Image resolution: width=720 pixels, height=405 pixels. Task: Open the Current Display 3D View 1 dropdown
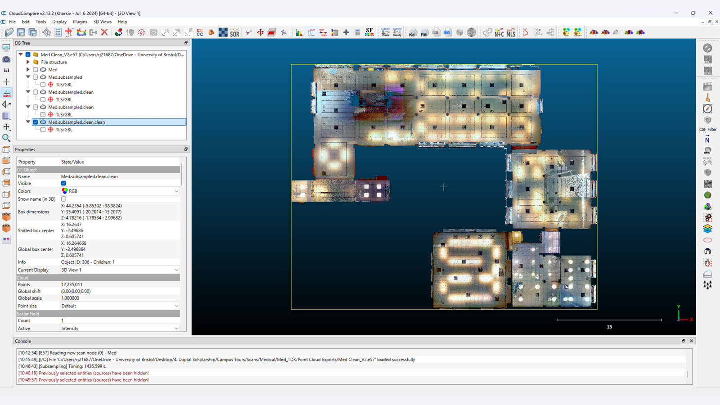120,270
